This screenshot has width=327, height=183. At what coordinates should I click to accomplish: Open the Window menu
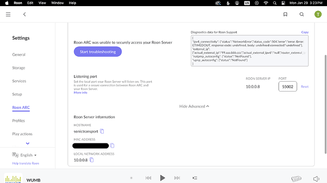[x=57, y=3]
